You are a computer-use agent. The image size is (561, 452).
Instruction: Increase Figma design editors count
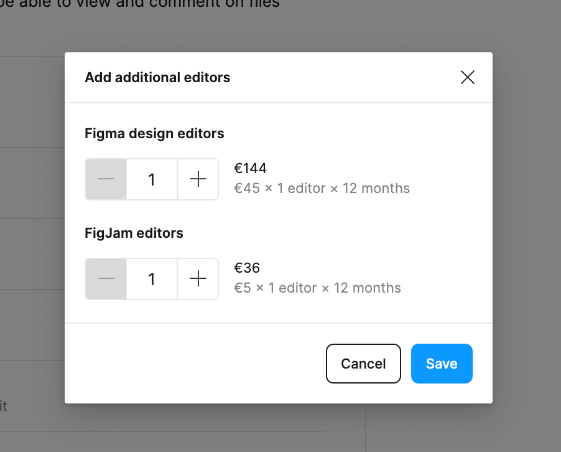pyautogui.click(x=198, y=179)
